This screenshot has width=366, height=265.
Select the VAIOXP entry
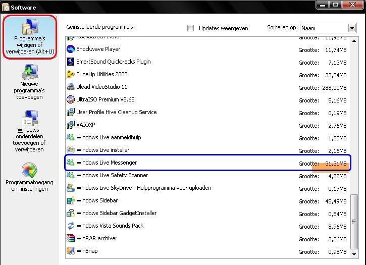click(x=208, y=125)
